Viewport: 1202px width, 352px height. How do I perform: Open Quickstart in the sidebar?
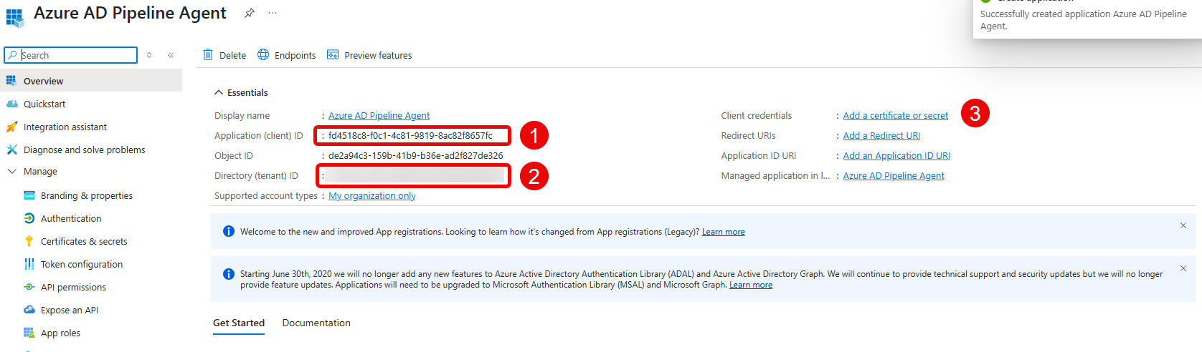point(44,104)
